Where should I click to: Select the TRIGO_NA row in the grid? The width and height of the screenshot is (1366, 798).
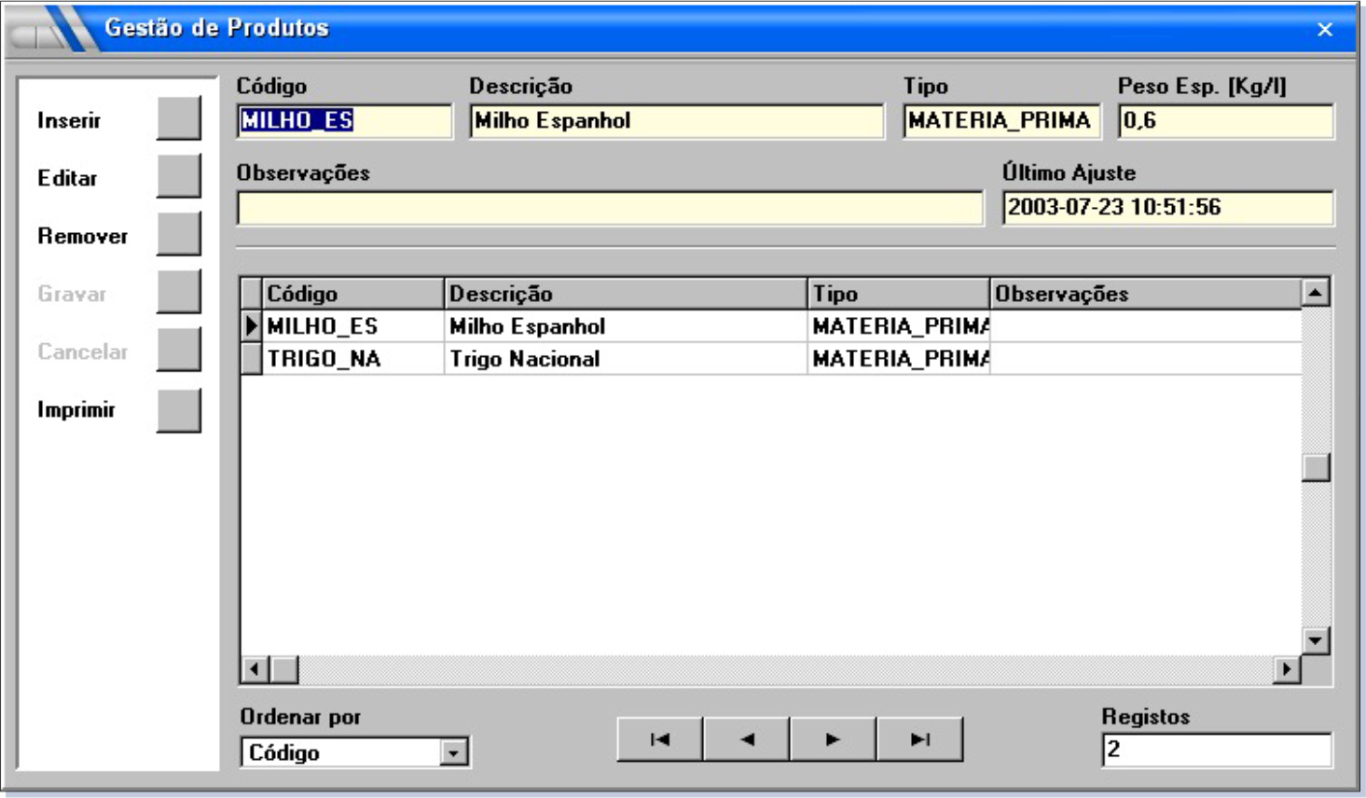(324, 359)
